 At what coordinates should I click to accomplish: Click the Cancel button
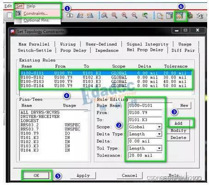coord(130,175)
